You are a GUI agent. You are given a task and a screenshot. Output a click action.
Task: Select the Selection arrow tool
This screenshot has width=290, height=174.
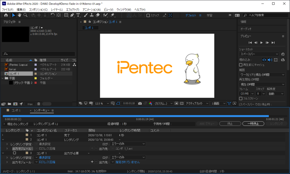(14, 15)
